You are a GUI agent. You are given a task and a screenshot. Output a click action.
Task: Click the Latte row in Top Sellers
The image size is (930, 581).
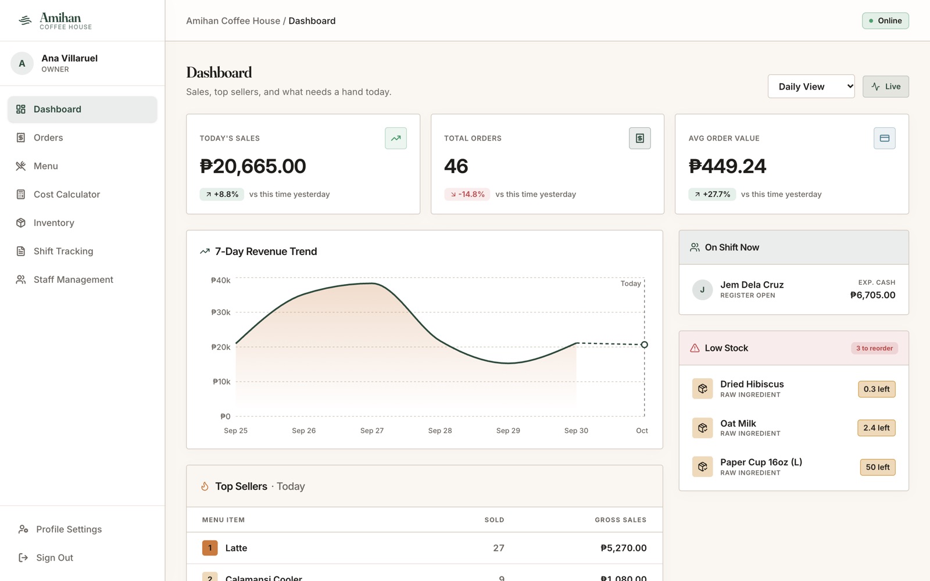point(424,548)
